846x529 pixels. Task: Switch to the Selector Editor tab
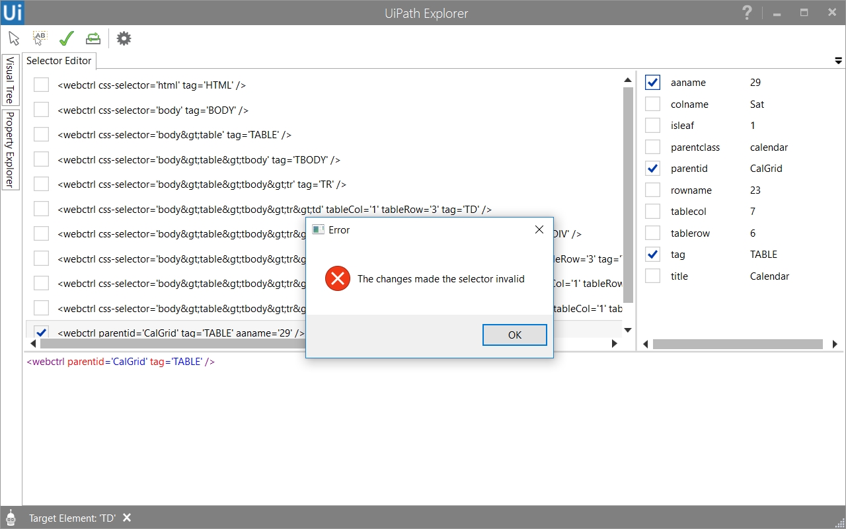[59, 61]
